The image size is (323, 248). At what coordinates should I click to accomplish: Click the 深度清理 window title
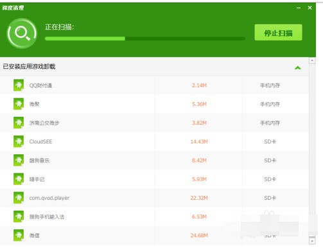[x=13, y=8]
